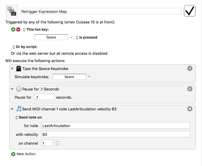Click the clock icon of the Pause action

click(19, 89)
